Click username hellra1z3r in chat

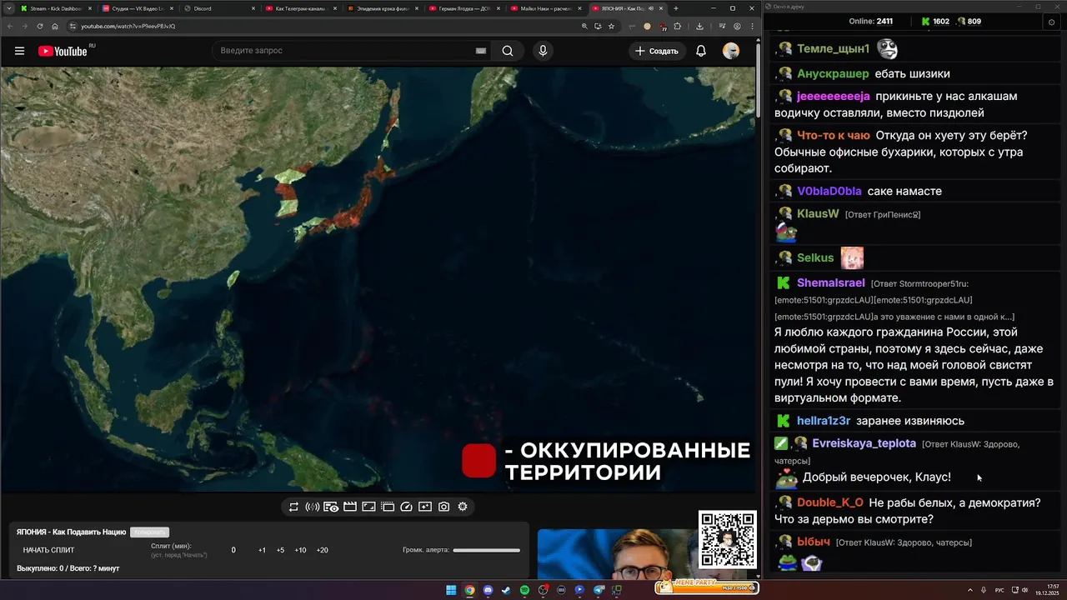pos(824,421)
